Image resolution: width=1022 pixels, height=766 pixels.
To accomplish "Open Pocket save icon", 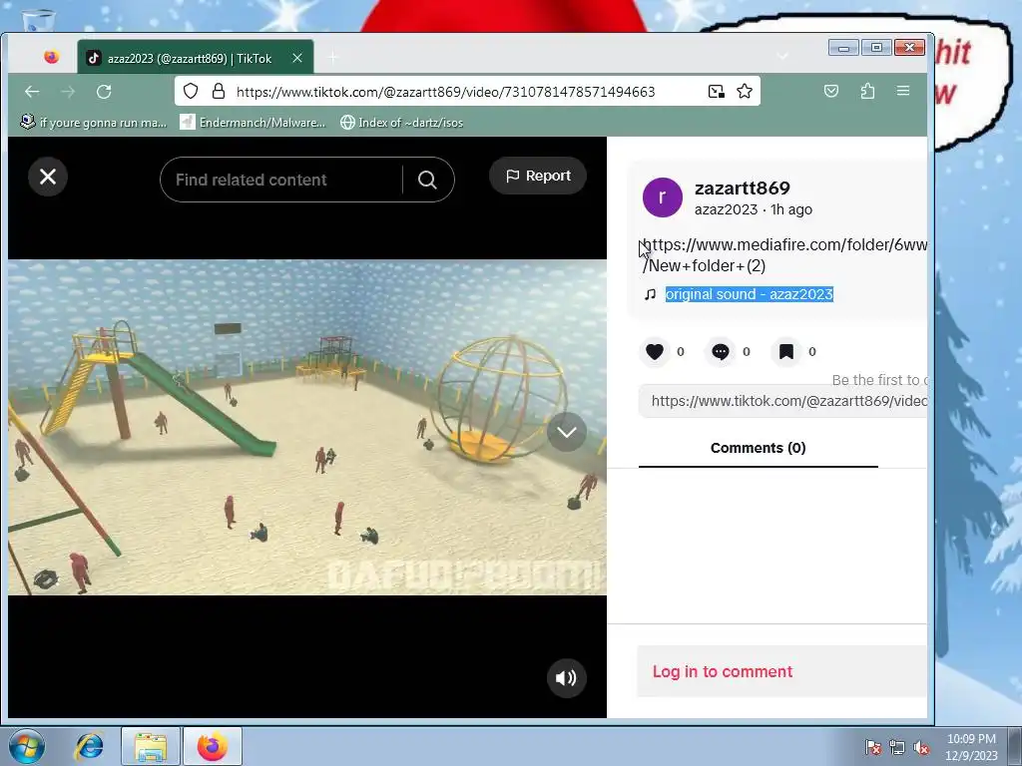I will [x=831, y=91].
